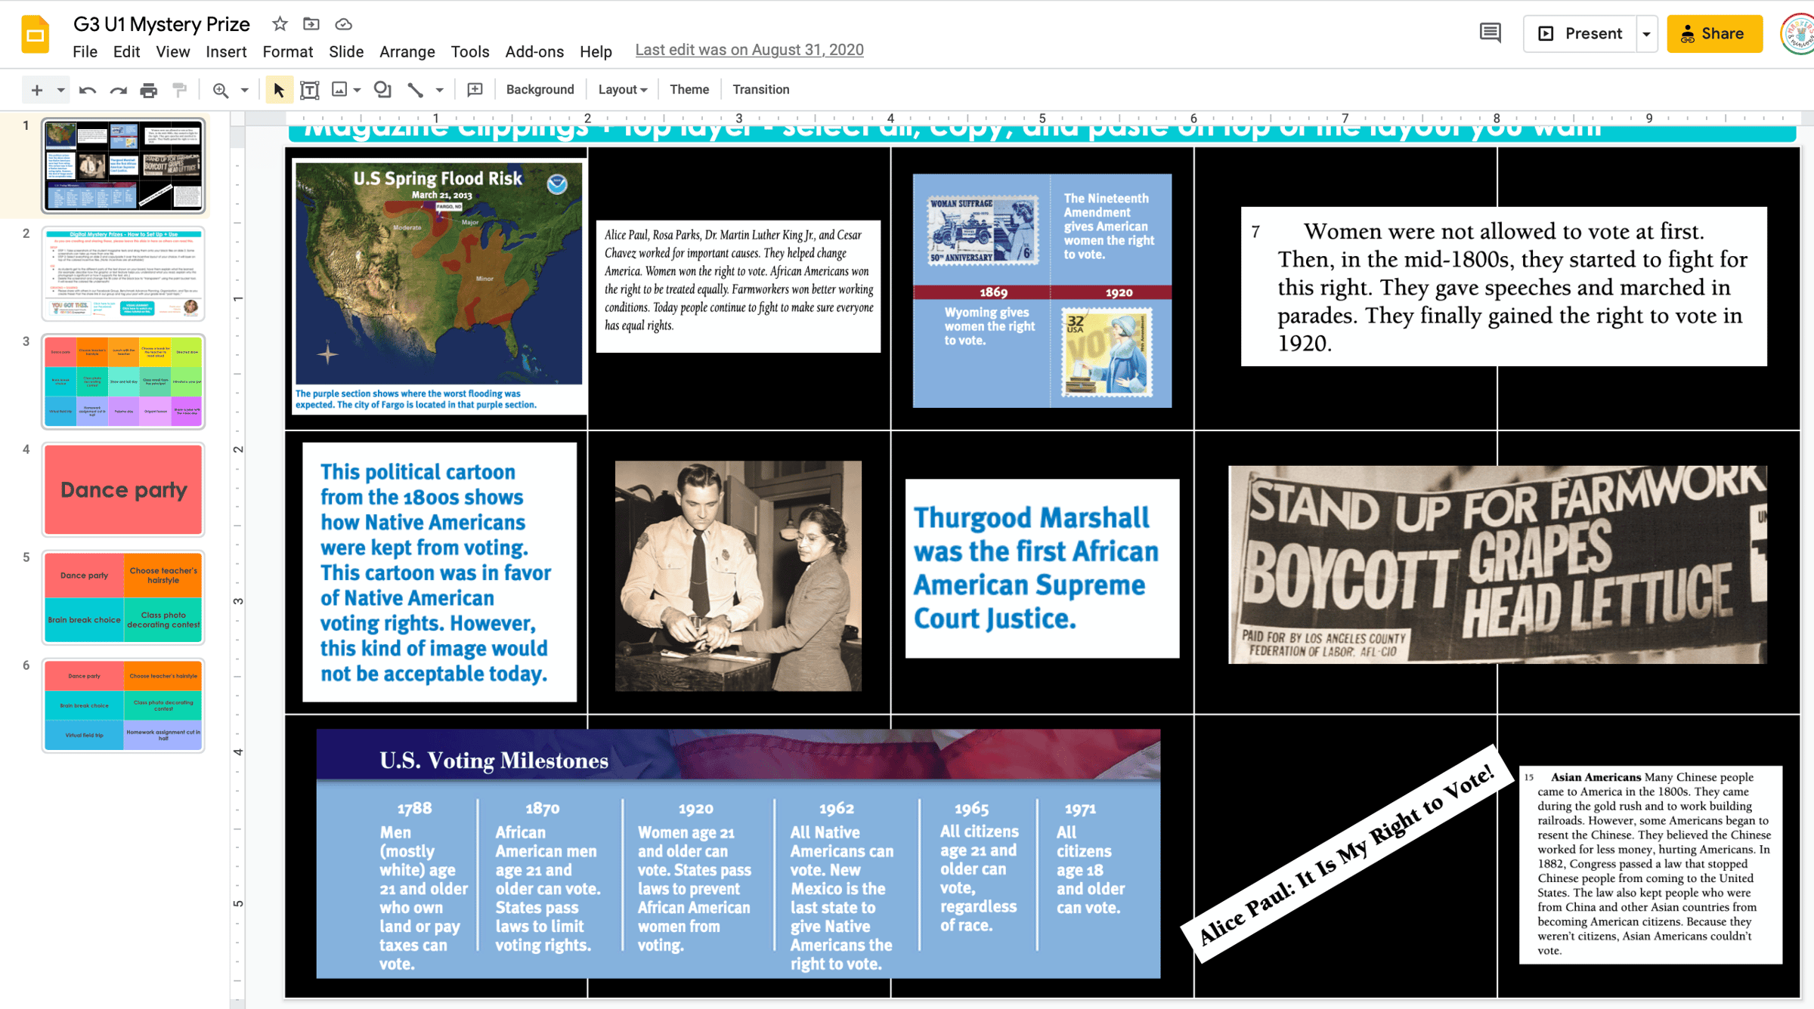The image size is (1814, 1009).
Task: Click the Background toolbar button
Action: tap(540, 90)
